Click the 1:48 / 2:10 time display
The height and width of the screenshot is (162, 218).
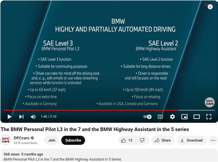[49, 117]
